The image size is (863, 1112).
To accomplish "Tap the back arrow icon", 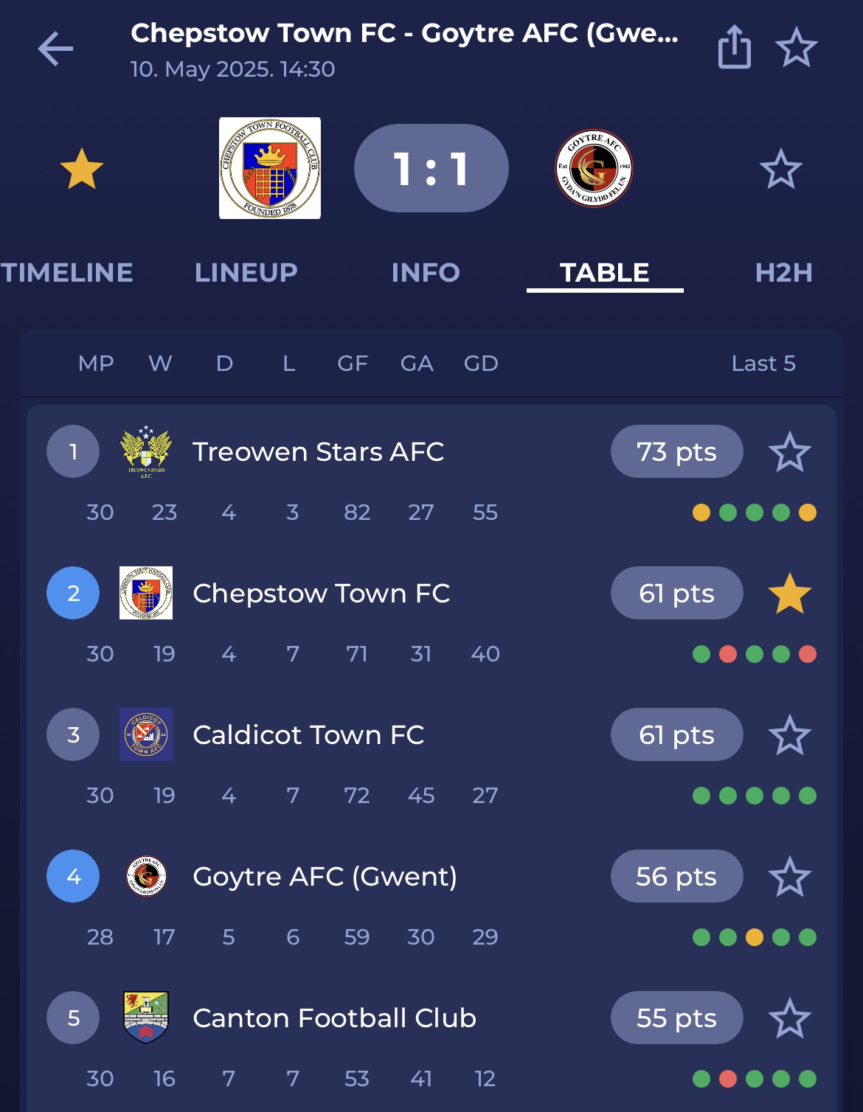I will 55,49.
